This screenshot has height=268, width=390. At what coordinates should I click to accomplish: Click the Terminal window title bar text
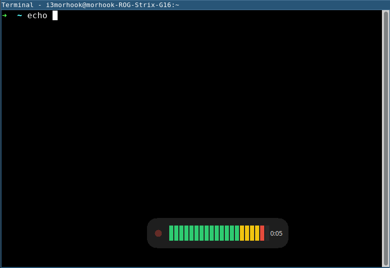(x=90, y=5)
